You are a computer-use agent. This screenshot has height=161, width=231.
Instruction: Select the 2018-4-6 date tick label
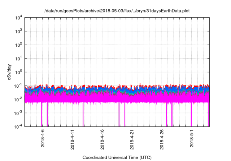click(43, 138)
